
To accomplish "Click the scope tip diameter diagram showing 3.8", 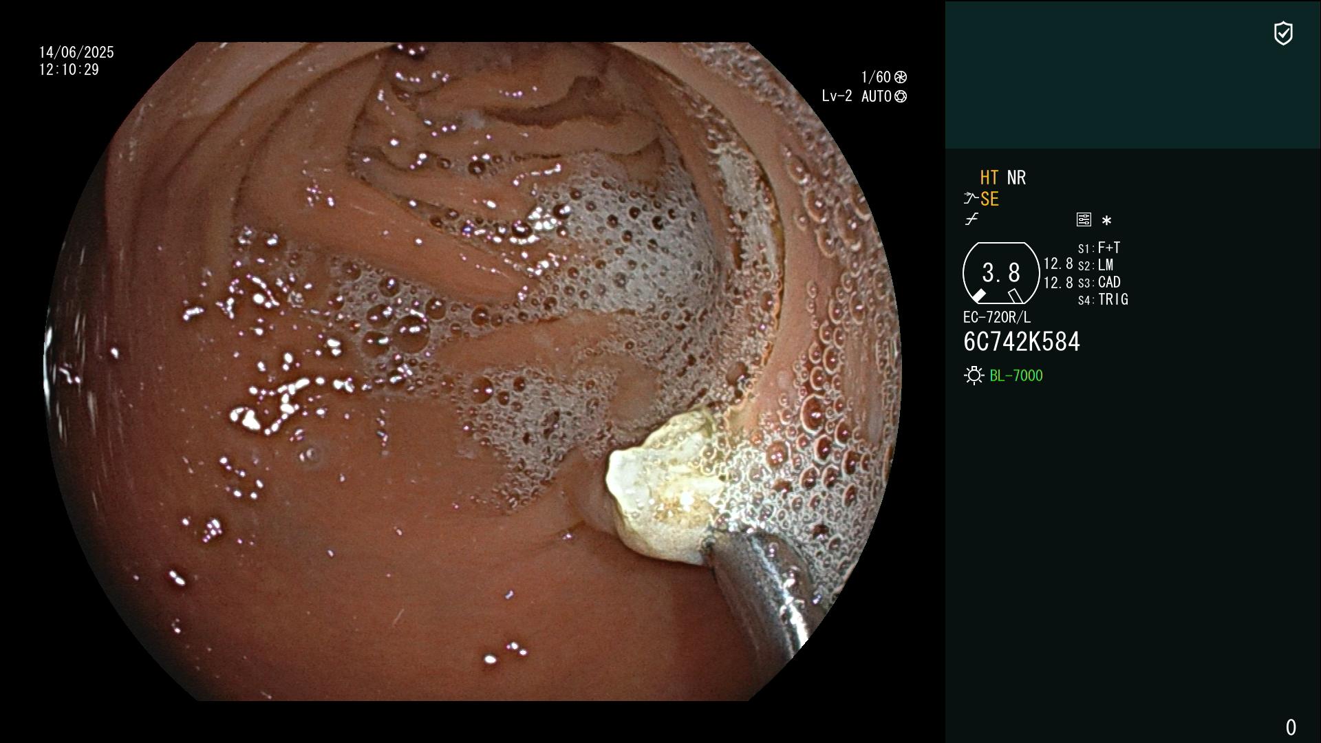I will (x=1001, y=273).
